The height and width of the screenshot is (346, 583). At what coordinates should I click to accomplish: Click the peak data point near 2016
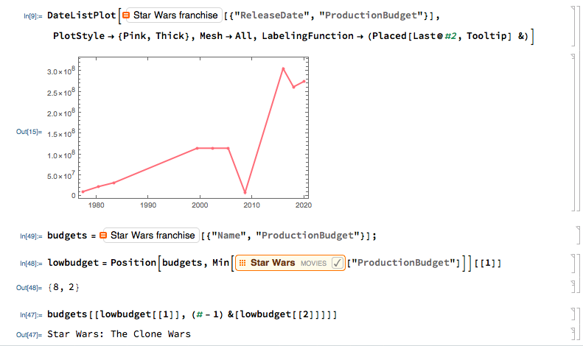[283, 68]
